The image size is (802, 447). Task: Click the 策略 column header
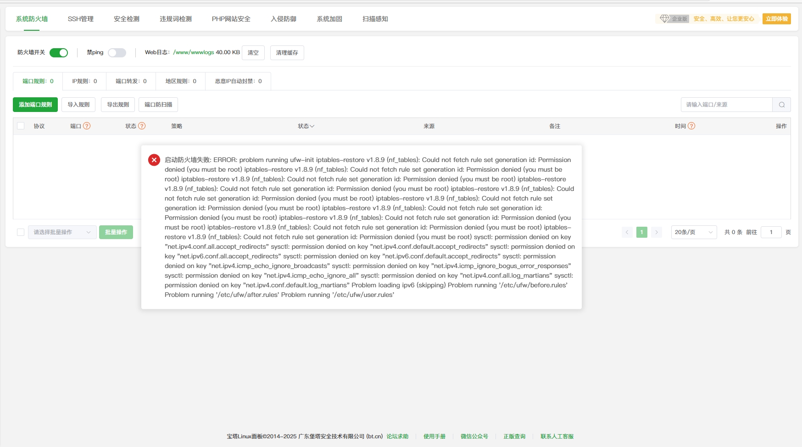click(177, 126)
